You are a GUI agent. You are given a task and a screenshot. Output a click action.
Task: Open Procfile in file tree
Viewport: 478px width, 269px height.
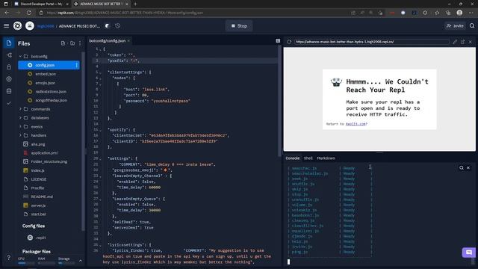click(37, 188)
